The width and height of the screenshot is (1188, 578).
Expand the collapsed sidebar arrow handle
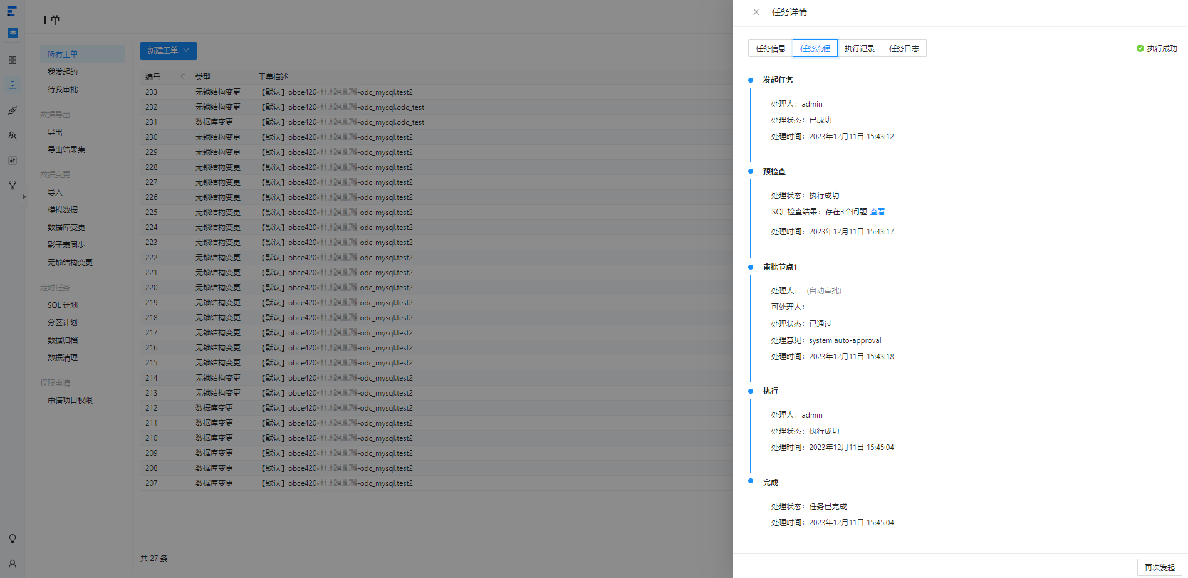(24, 197)
